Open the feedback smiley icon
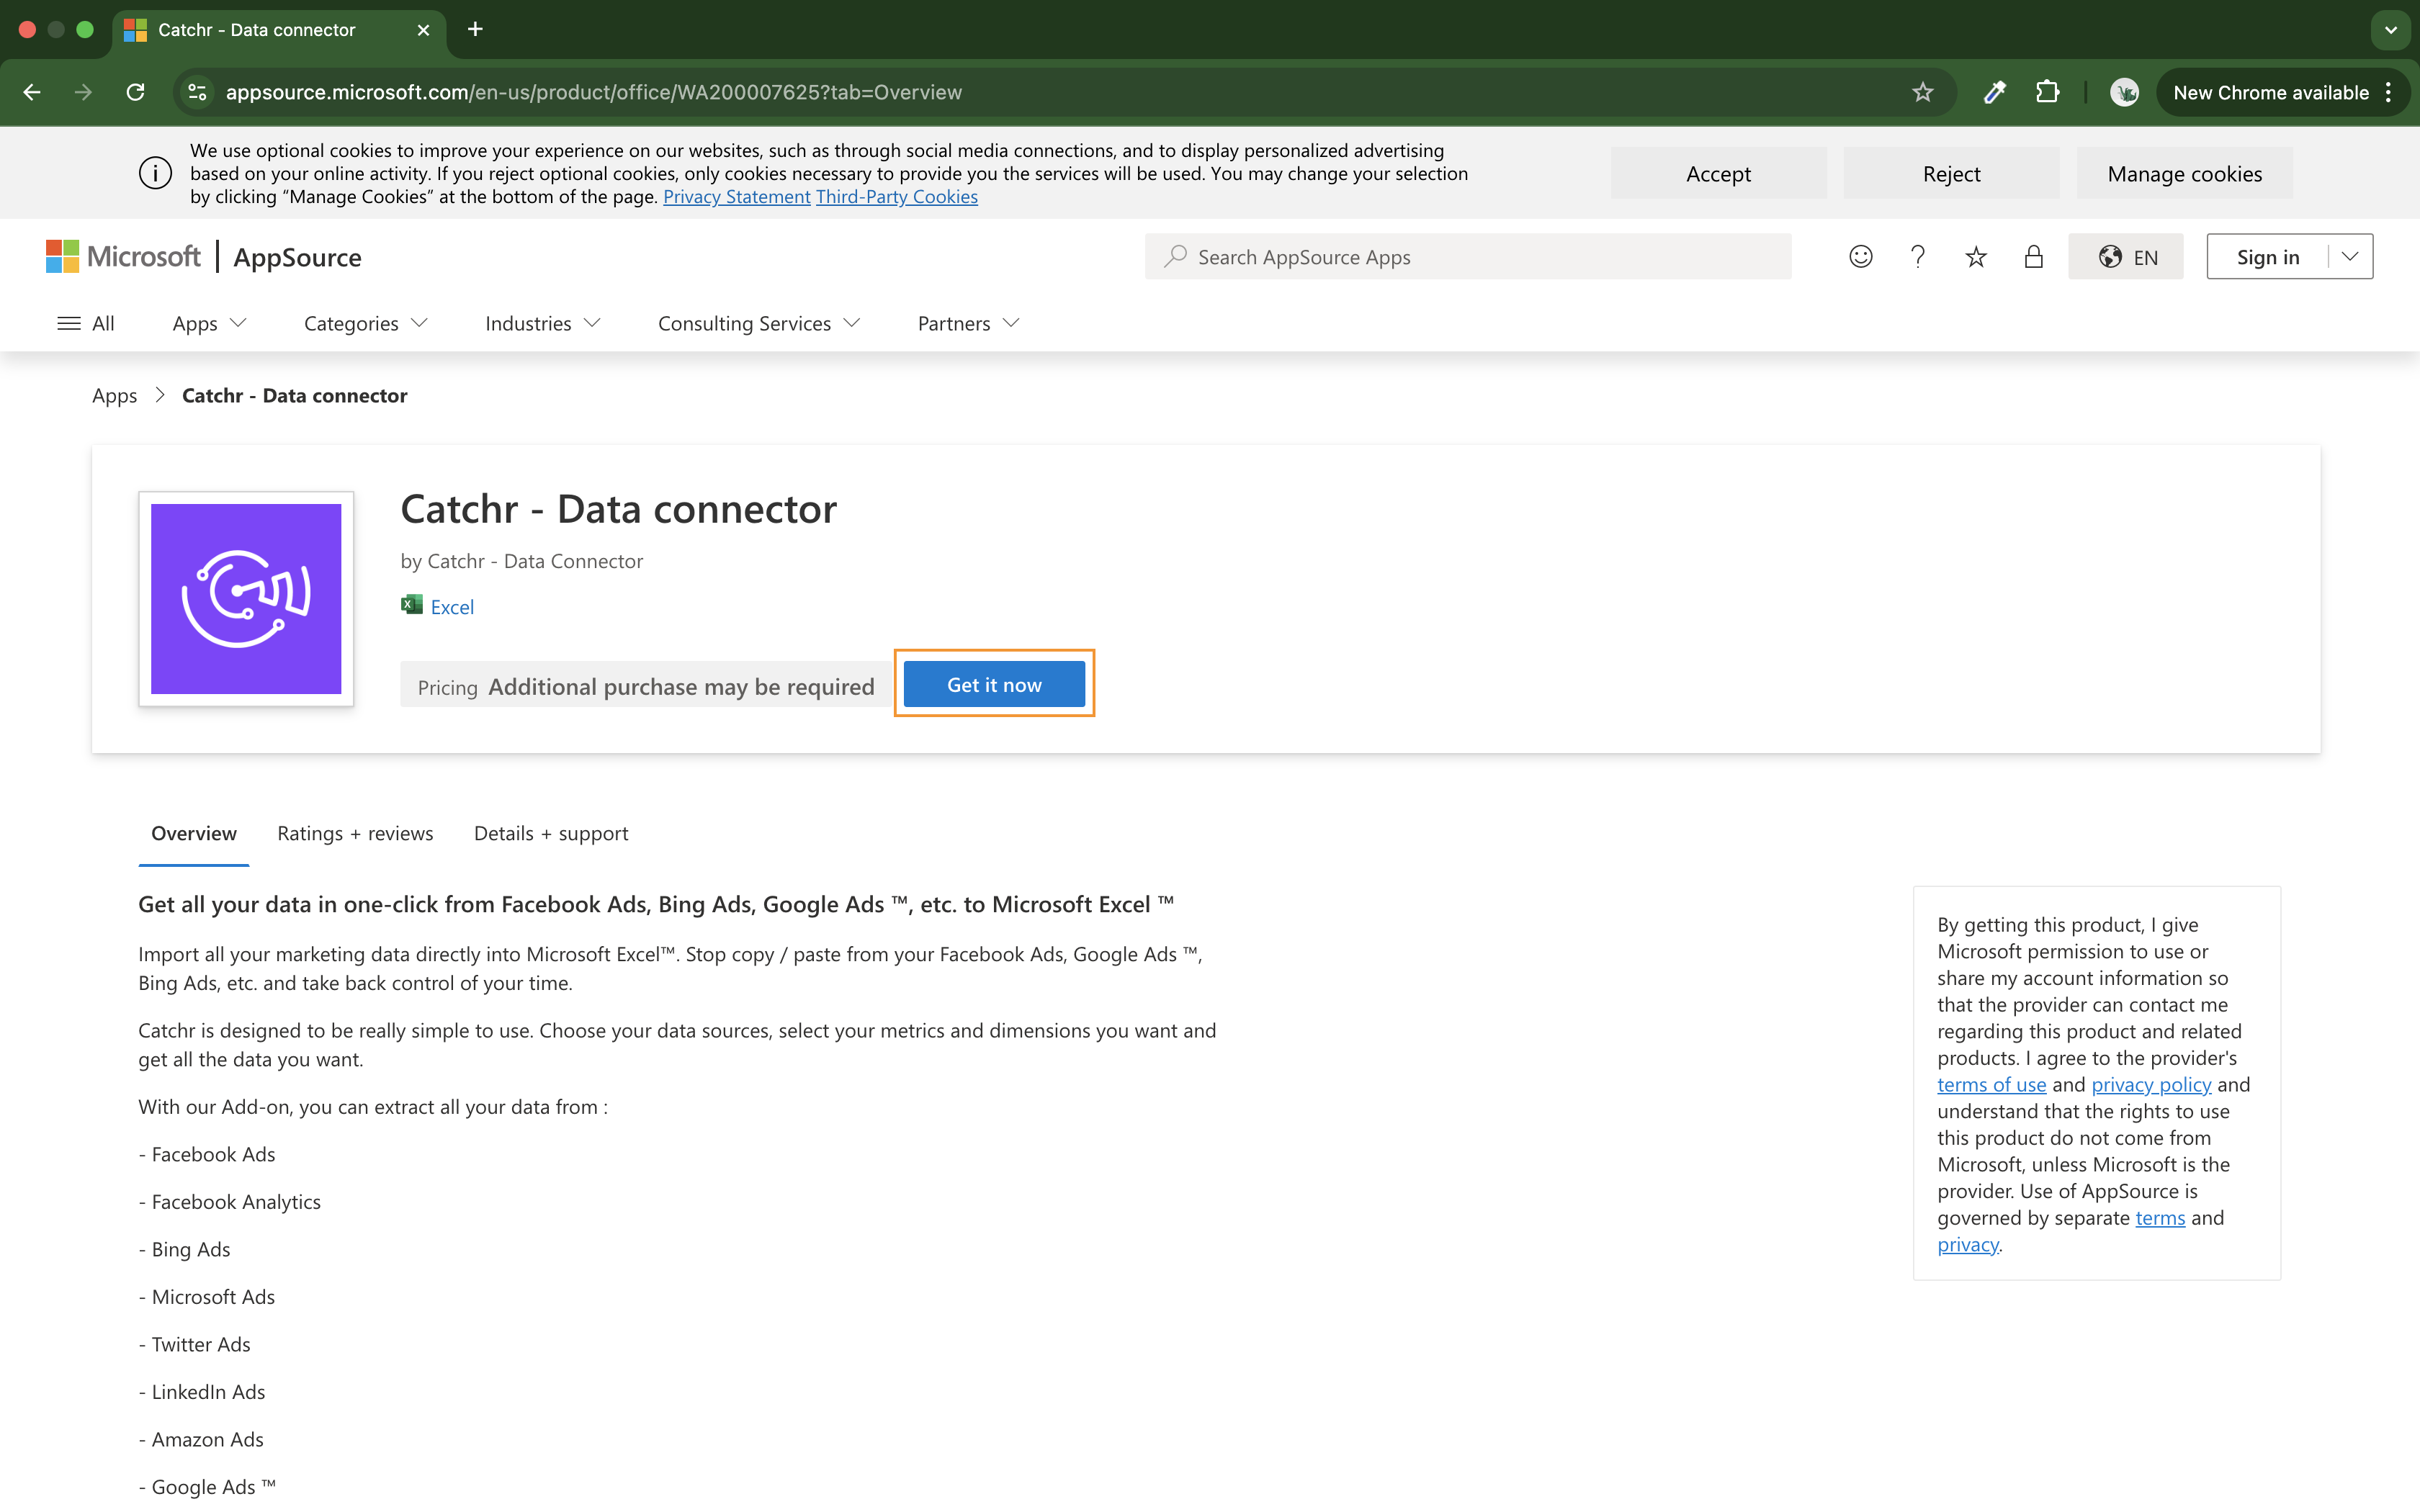 (x=1860, y=257)
